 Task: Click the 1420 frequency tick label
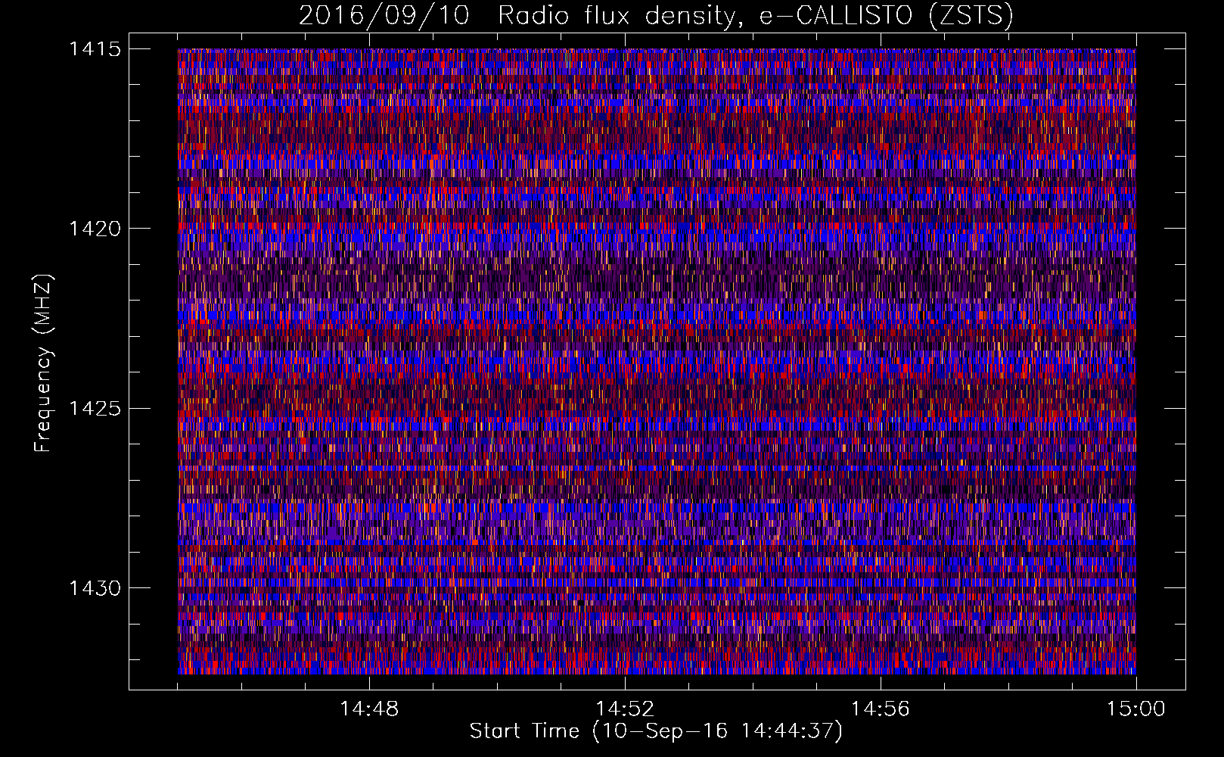pos(95,229)
